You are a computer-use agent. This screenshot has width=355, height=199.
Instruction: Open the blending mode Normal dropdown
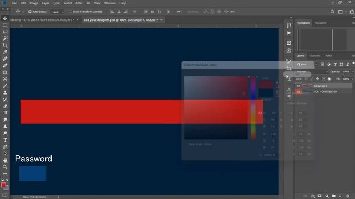[312, 72]
